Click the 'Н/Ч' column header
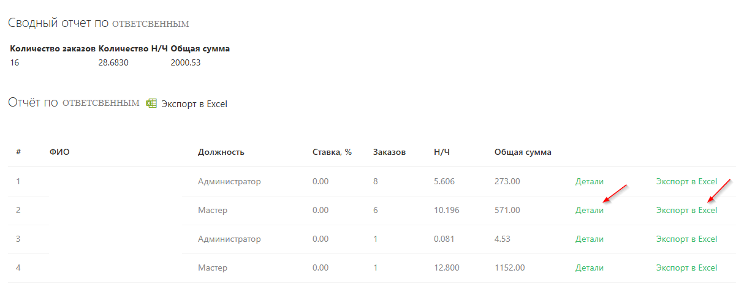 tap(441, 152)
